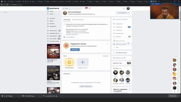Click the star donation icon
The width and height of the screenshot is (181, 102).
click(x=66, y=46)
